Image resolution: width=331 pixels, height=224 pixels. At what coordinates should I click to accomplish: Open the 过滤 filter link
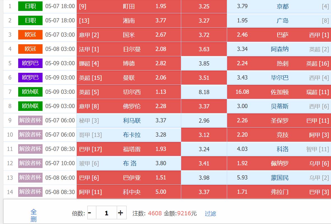coord(210,214)
